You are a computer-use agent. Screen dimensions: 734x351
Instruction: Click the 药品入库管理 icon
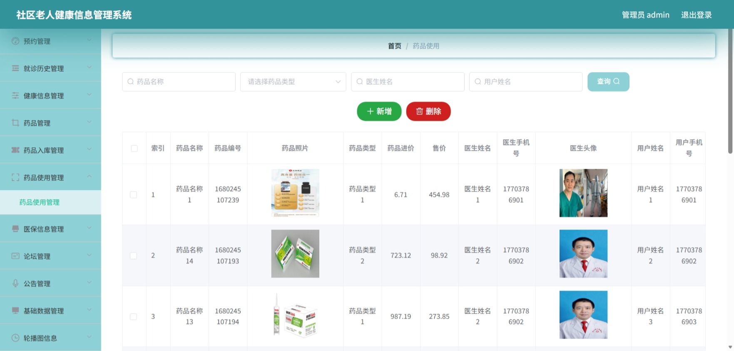[15, 150]
